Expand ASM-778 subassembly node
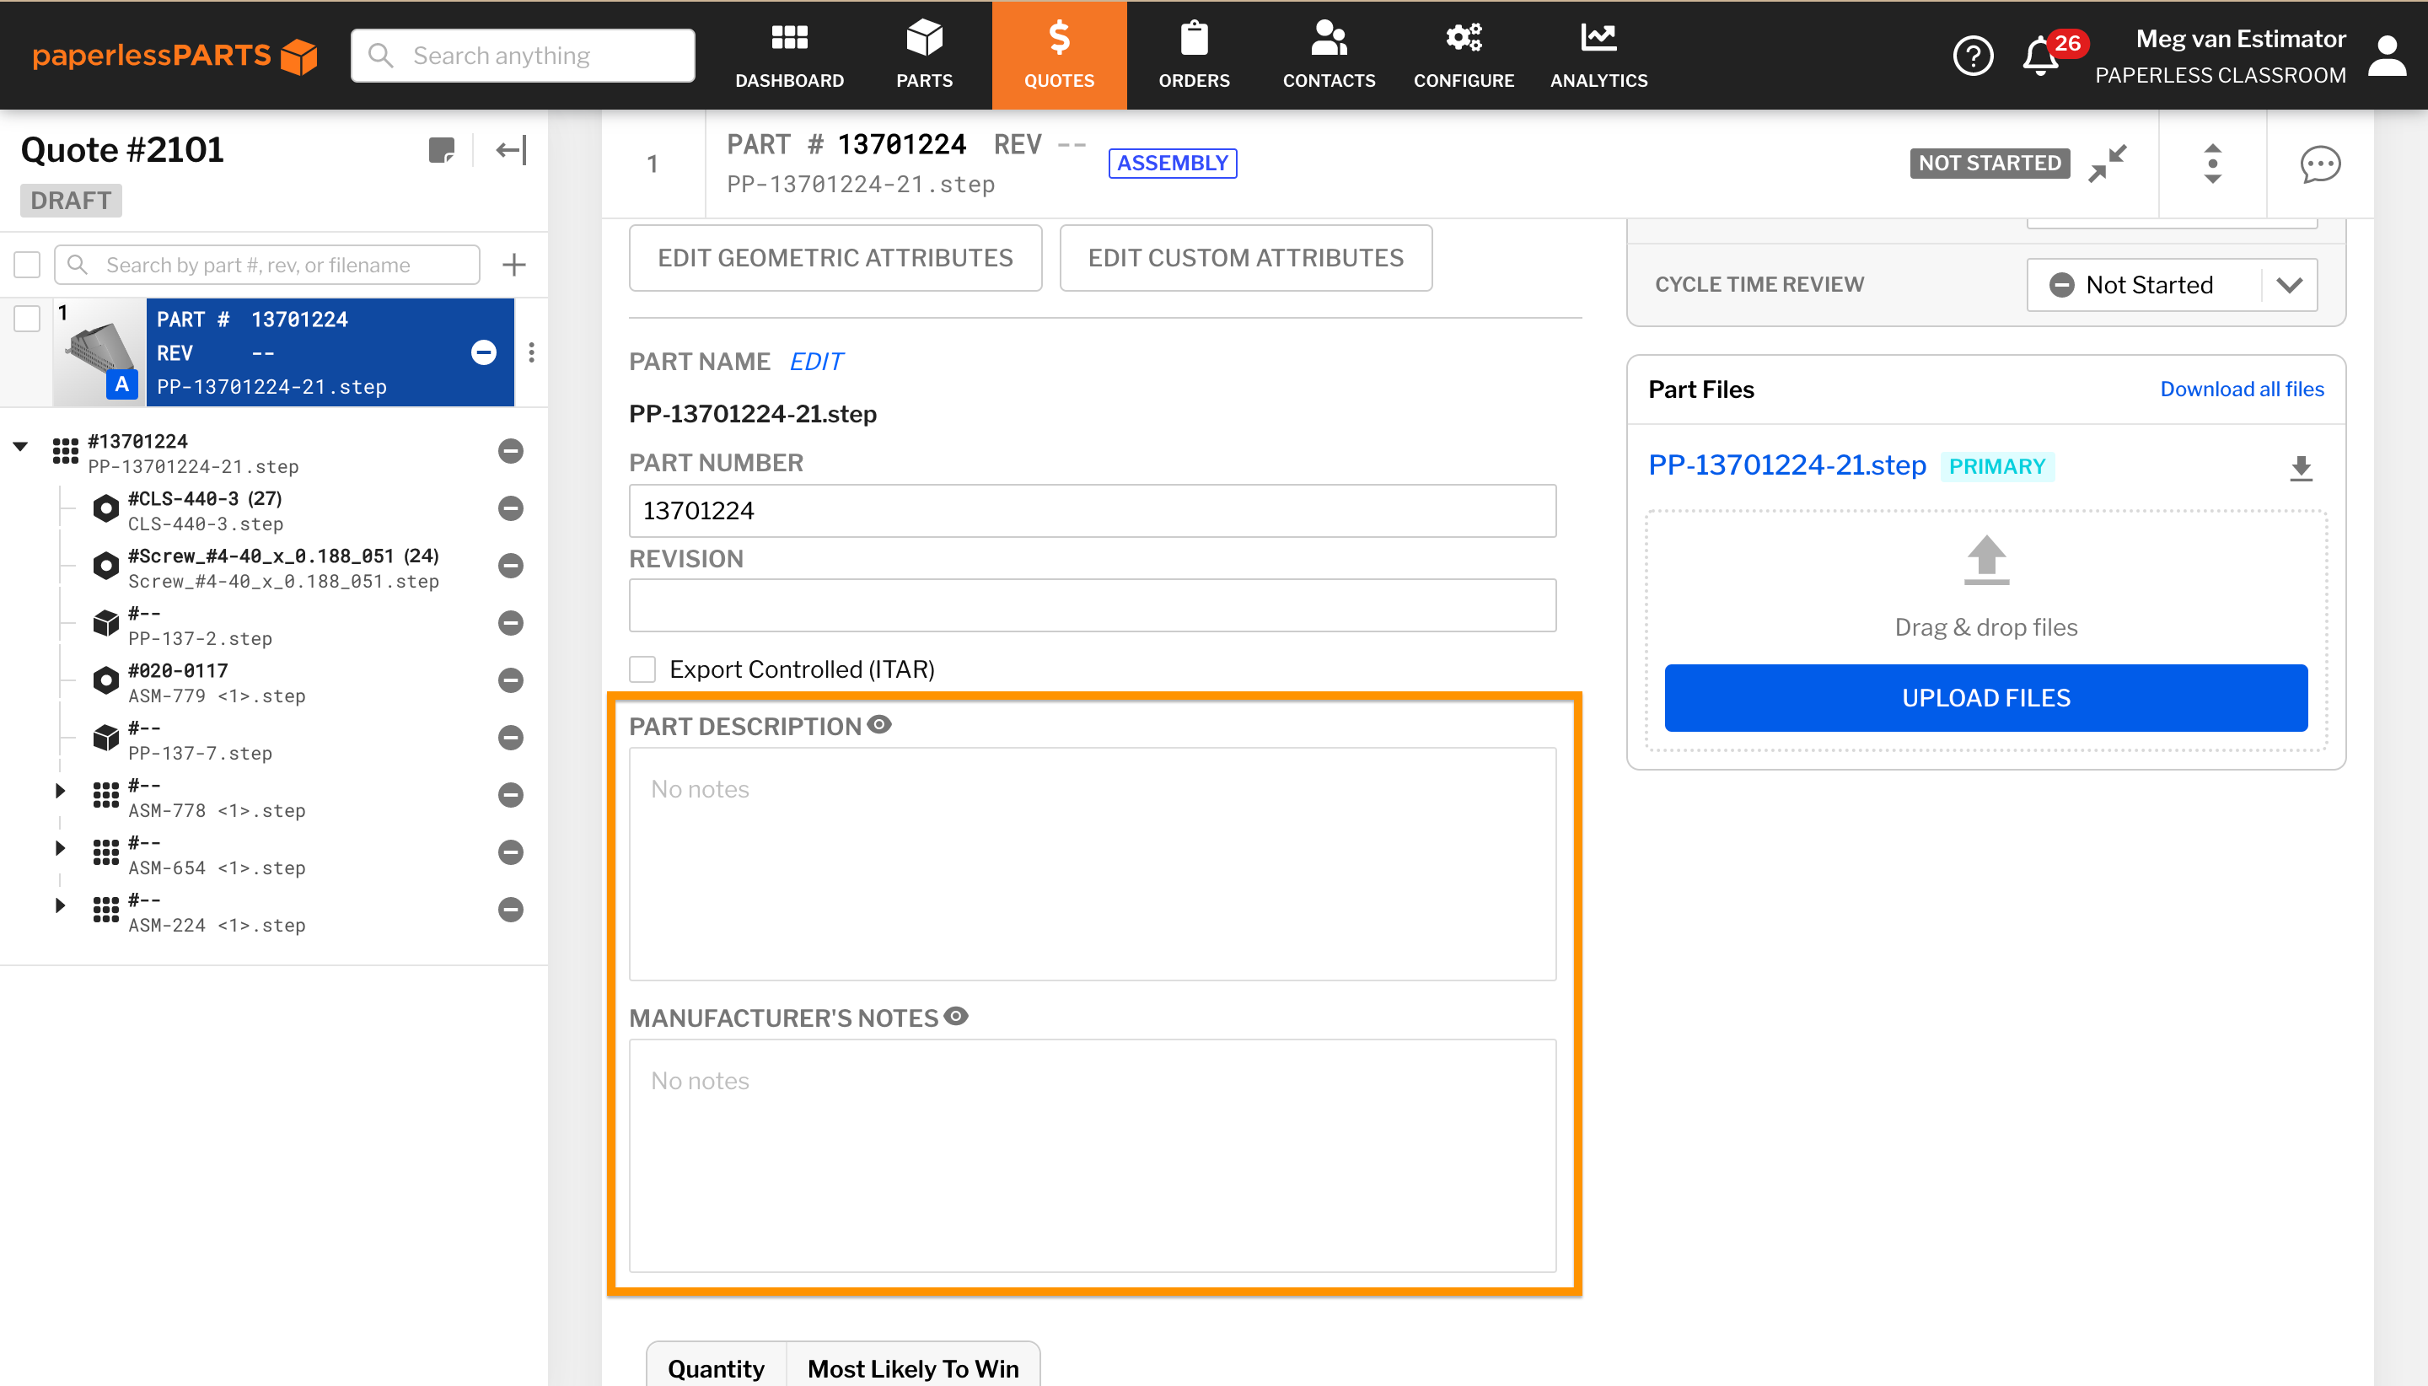 pyautogui.click(x=60, y=790)
